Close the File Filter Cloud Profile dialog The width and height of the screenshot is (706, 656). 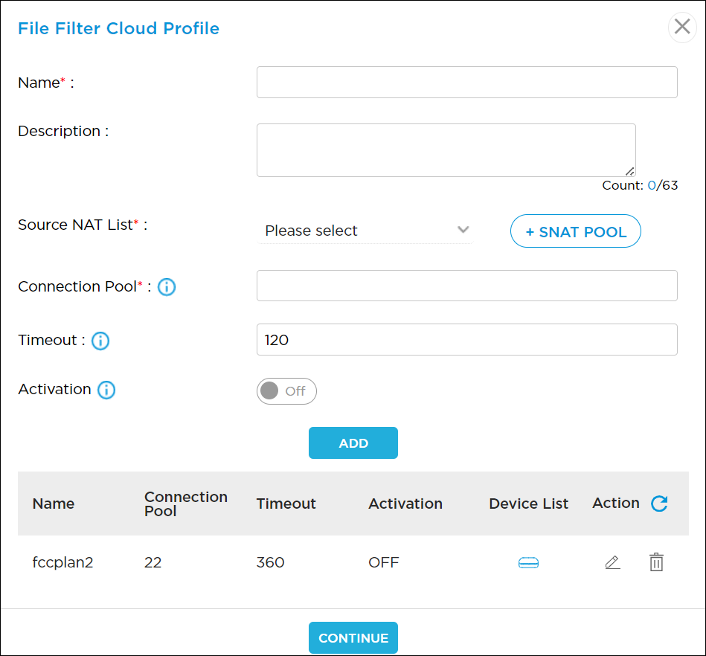pyautogui.click(x=682, y=27)
